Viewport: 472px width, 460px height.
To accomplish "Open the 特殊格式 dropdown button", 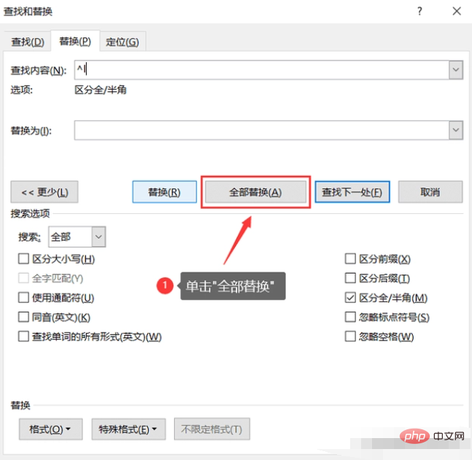I will pyautogui.click(x=128, y=429).
